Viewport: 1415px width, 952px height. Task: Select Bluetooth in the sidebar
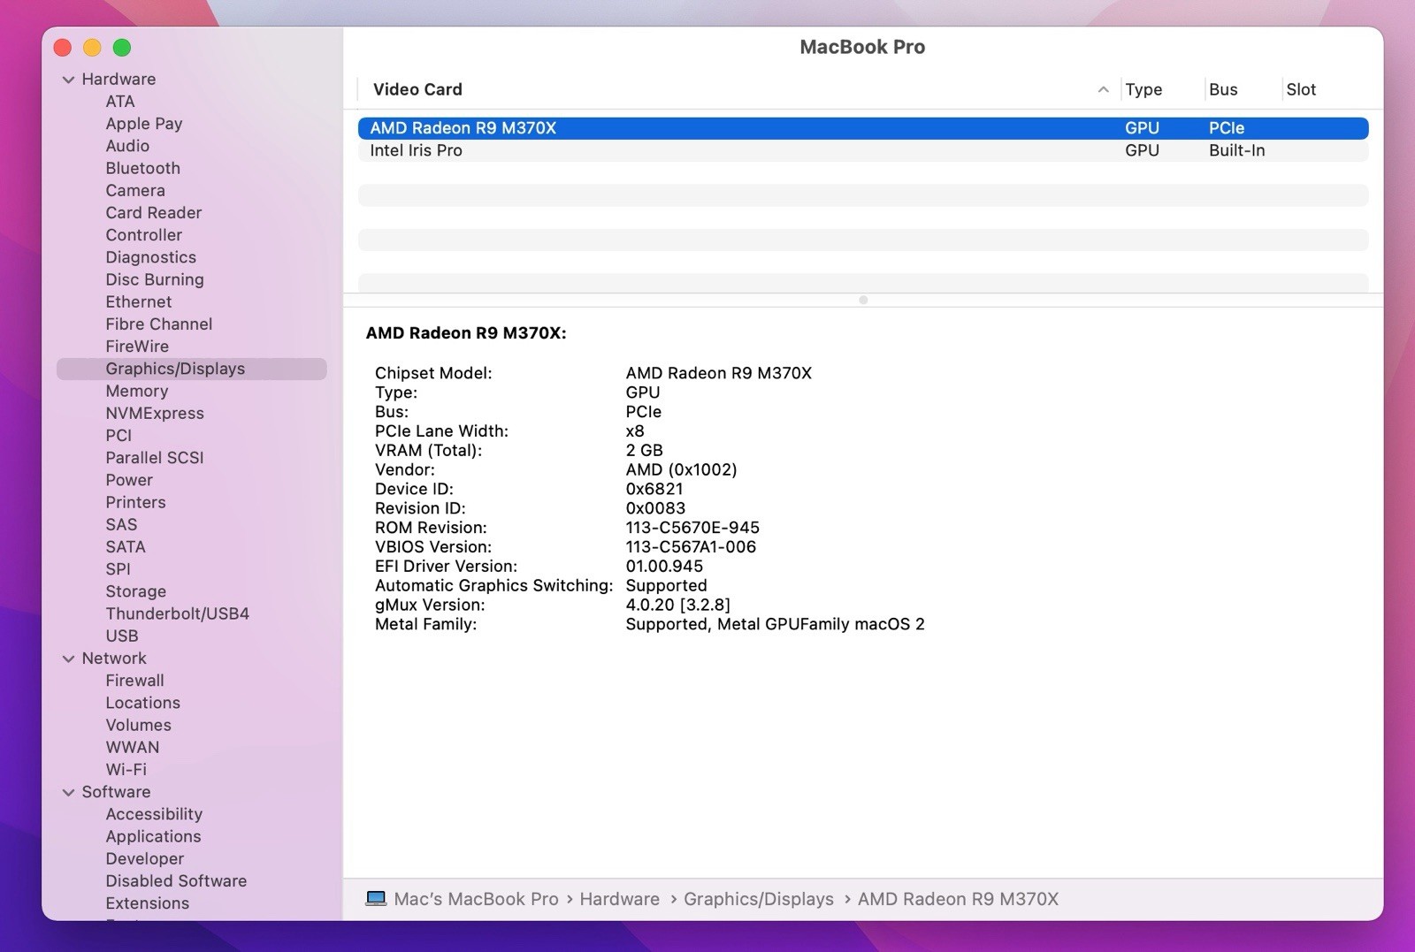(x=142, y=168)
